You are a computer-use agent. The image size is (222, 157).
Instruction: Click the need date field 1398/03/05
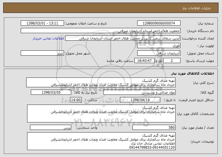(x=51, y=92)
